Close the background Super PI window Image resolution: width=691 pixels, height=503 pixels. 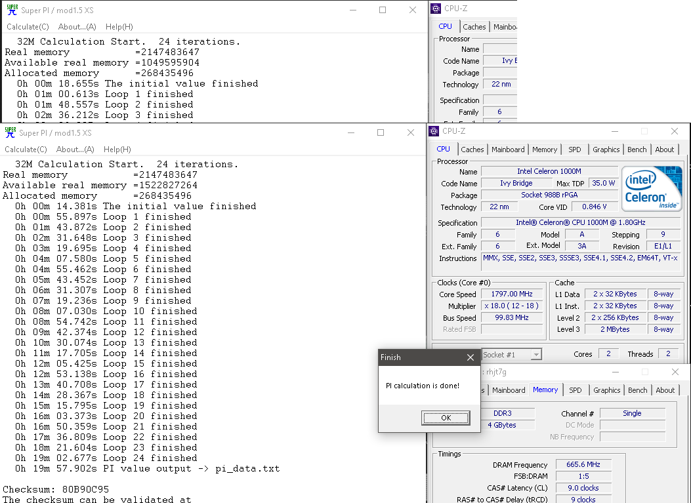coord(413,10)
